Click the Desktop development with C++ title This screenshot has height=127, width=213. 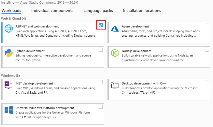tap(144, 83)
